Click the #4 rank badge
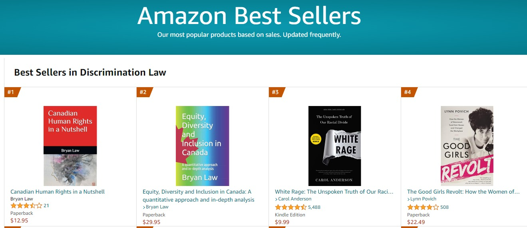The image size is (527, 228). [408, 92]
